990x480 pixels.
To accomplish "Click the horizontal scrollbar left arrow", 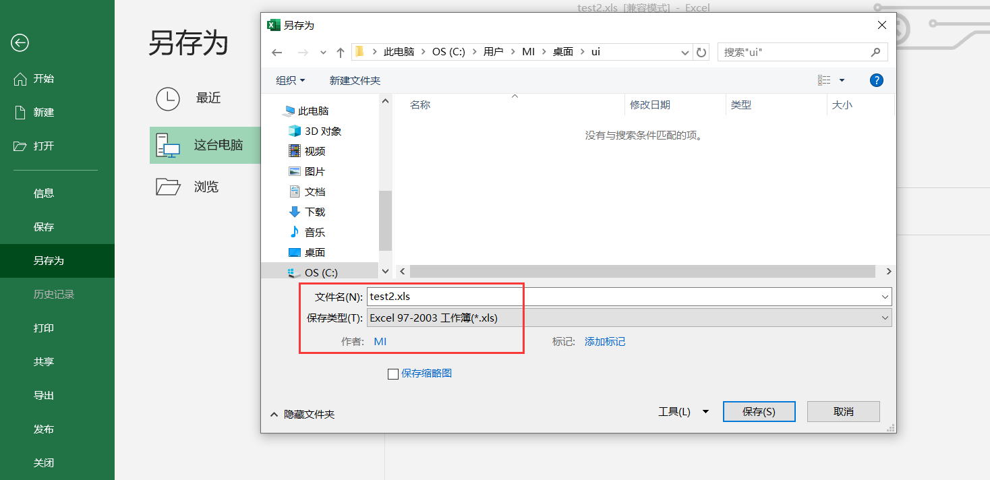I will 402,271.
